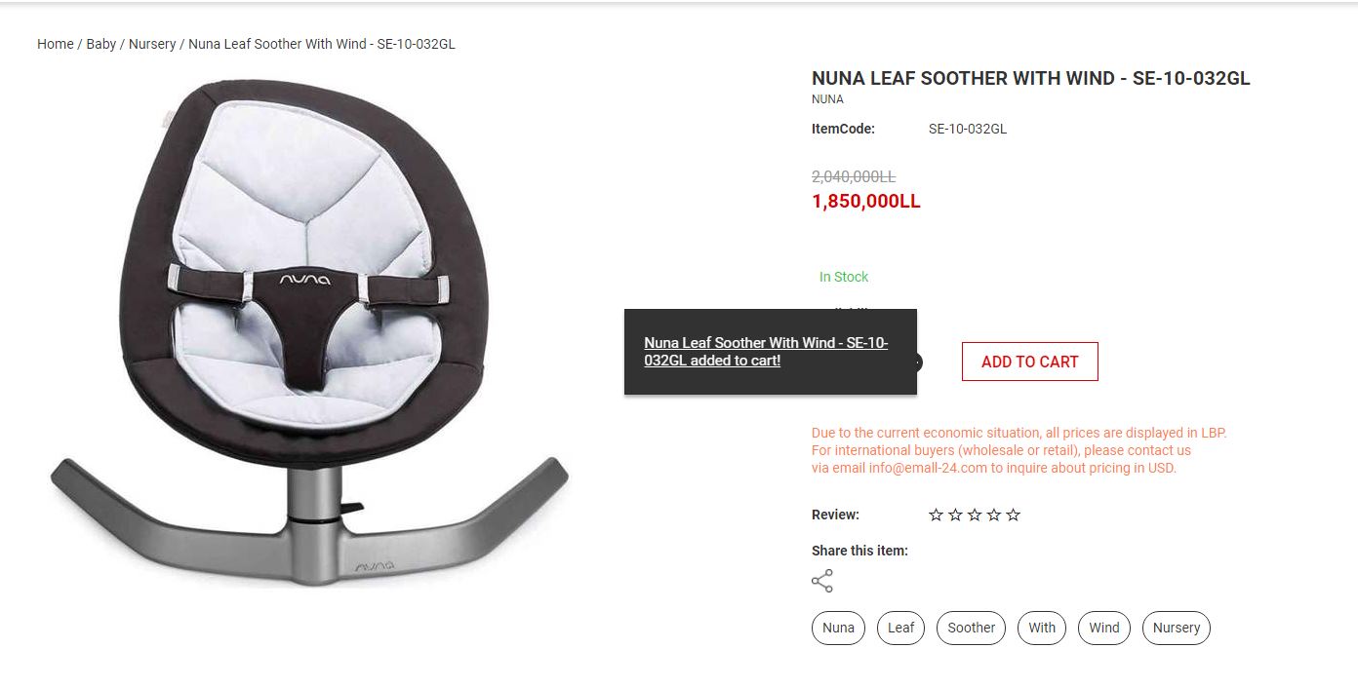Rate four stars in Review
The image size is (1358, 687).
[994, 515]
